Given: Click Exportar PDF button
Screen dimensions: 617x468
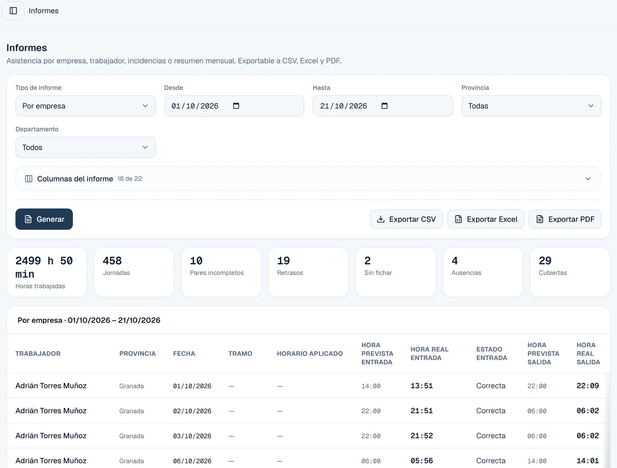Looking at the screenshot, I should click(x=565, y=219).
